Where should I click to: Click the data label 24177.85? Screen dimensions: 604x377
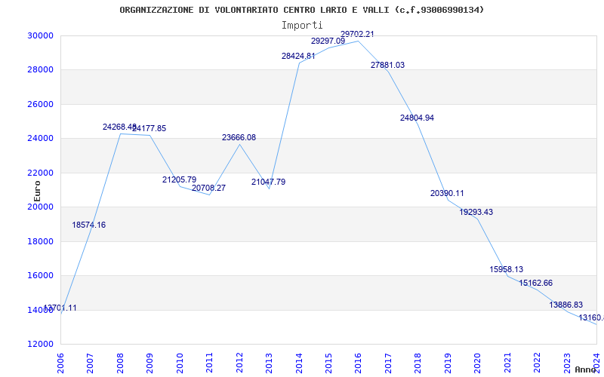click(149, 128)
